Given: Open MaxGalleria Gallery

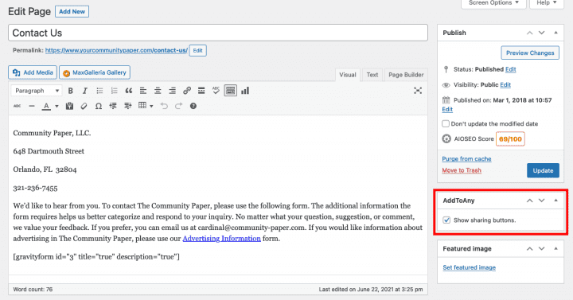Looking at the screenshot, I should [x=95, y=72].
